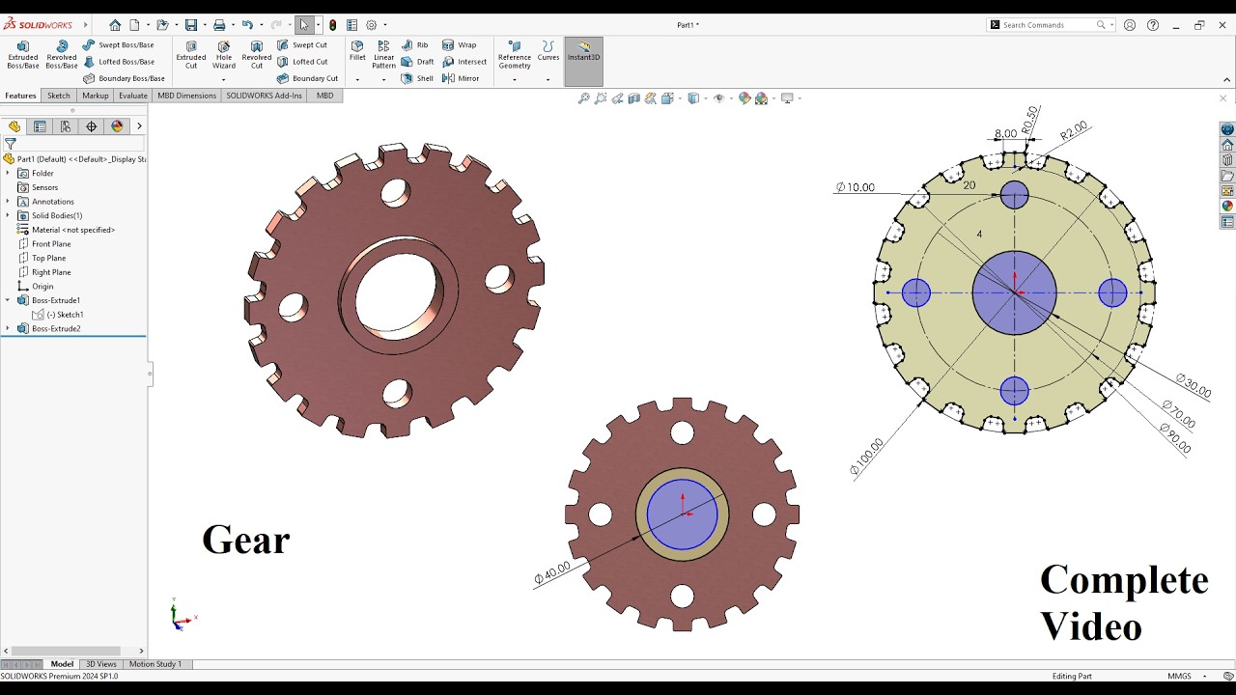Choose Swept Boss/Base command
This screenshot has height=695, width=1236.
[x=118, y=44]
